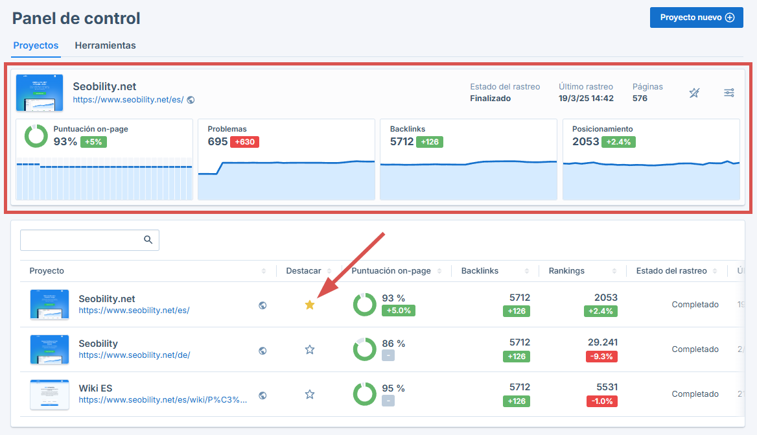Viewport: 757px width, 435px height.
Task: Open featured https://www.seobility.net/es/ link
Action: point(128,99)
